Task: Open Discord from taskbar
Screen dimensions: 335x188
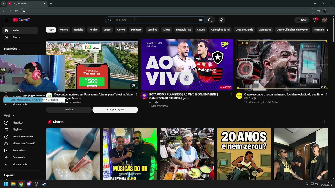Action: coord(29,184)
